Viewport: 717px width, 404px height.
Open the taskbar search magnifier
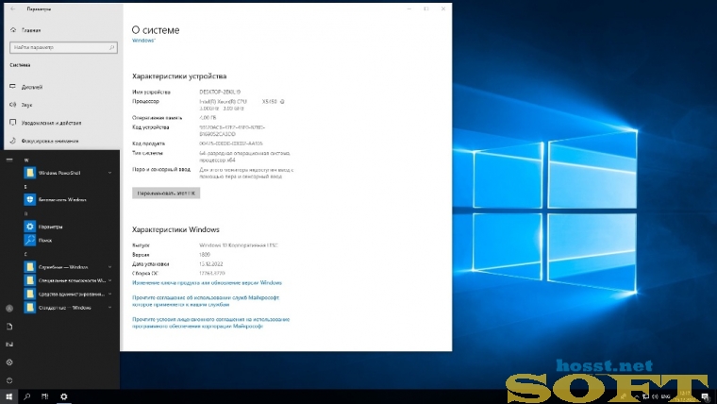(x=27, y=396)
